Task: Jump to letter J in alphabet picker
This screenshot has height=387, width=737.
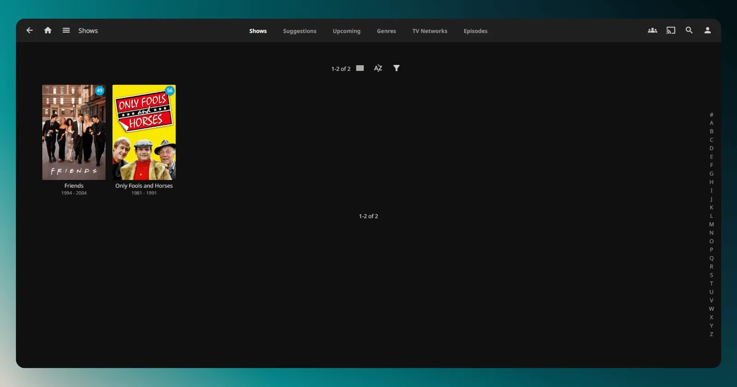Action: [x=712, y=199]
